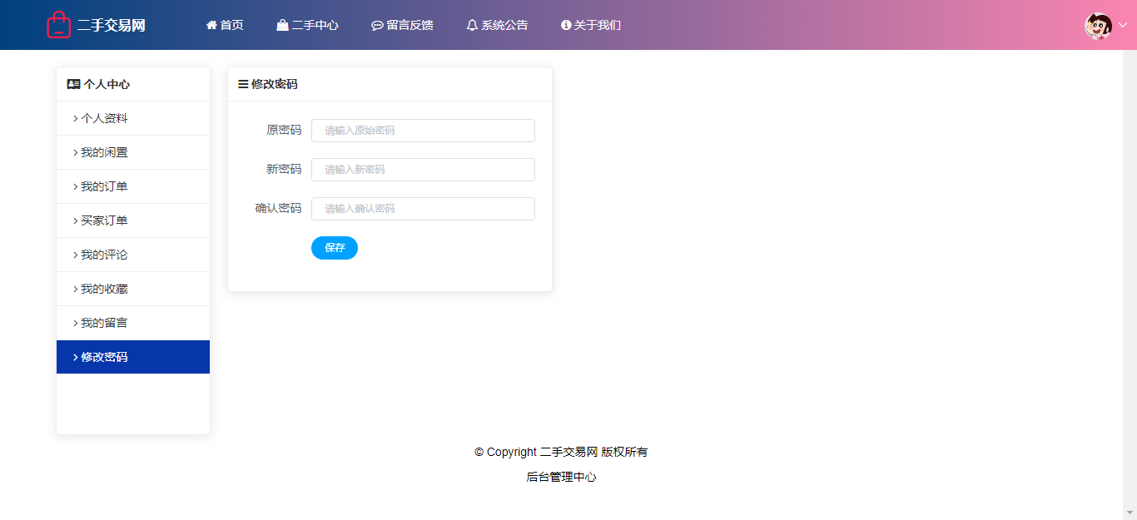Select 我的订单 in the sidebar
Screen dimensions: 1137x520
click(x=133, y=186)
